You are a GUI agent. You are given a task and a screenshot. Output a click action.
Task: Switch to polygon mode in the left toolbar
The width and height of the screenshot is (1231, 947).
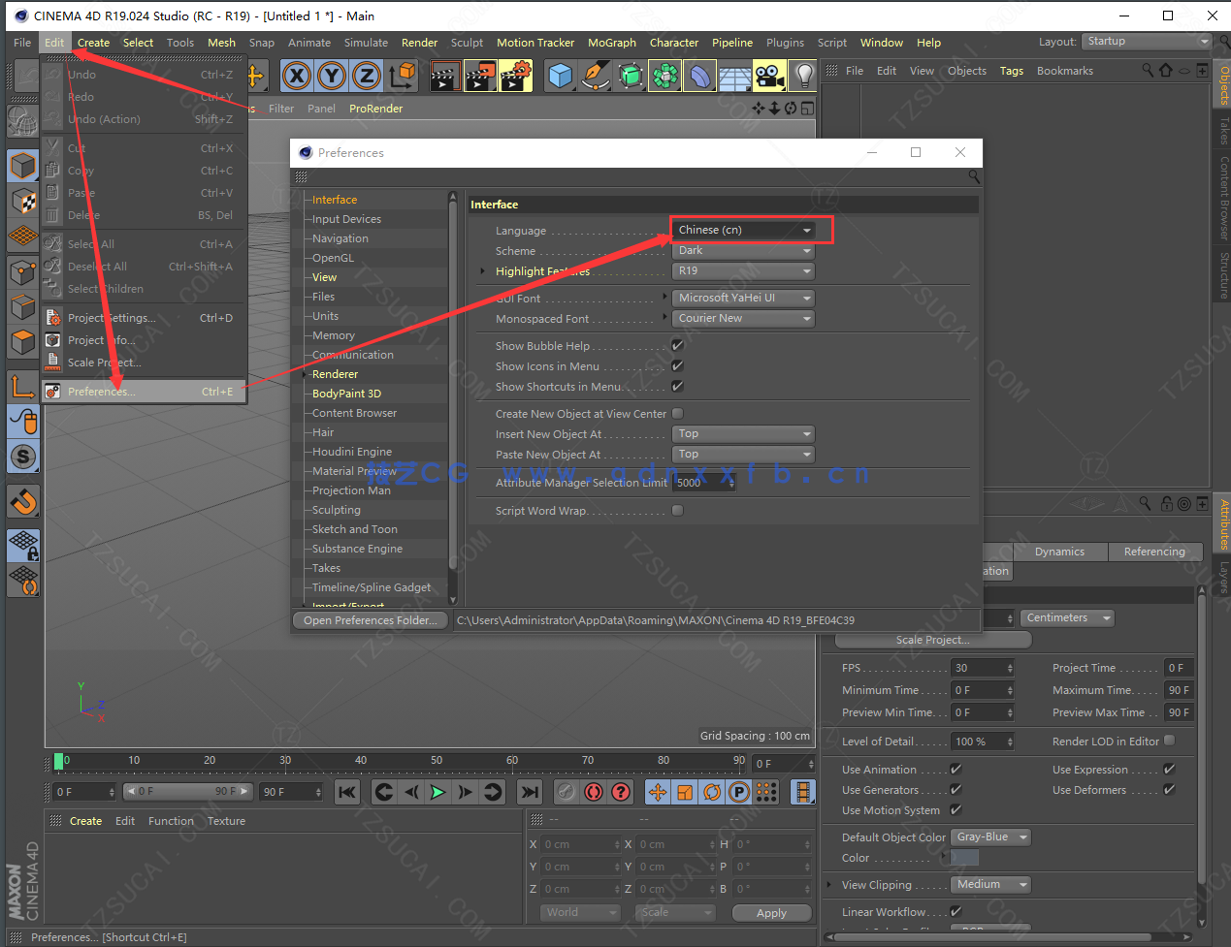coord(23,341)
